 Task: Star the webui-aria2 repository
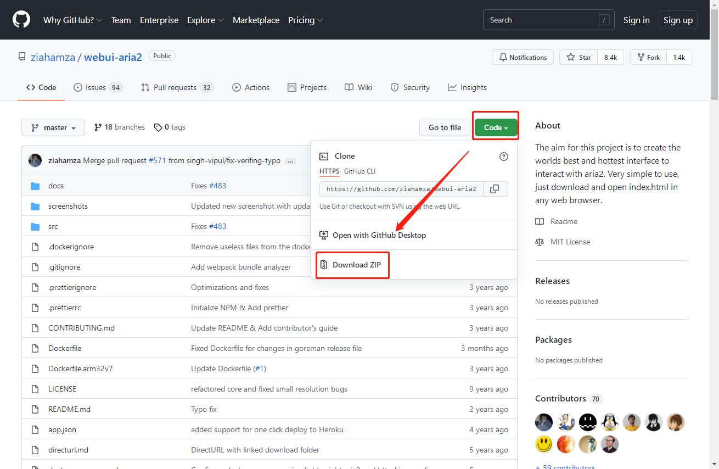(x=580, y=57)
